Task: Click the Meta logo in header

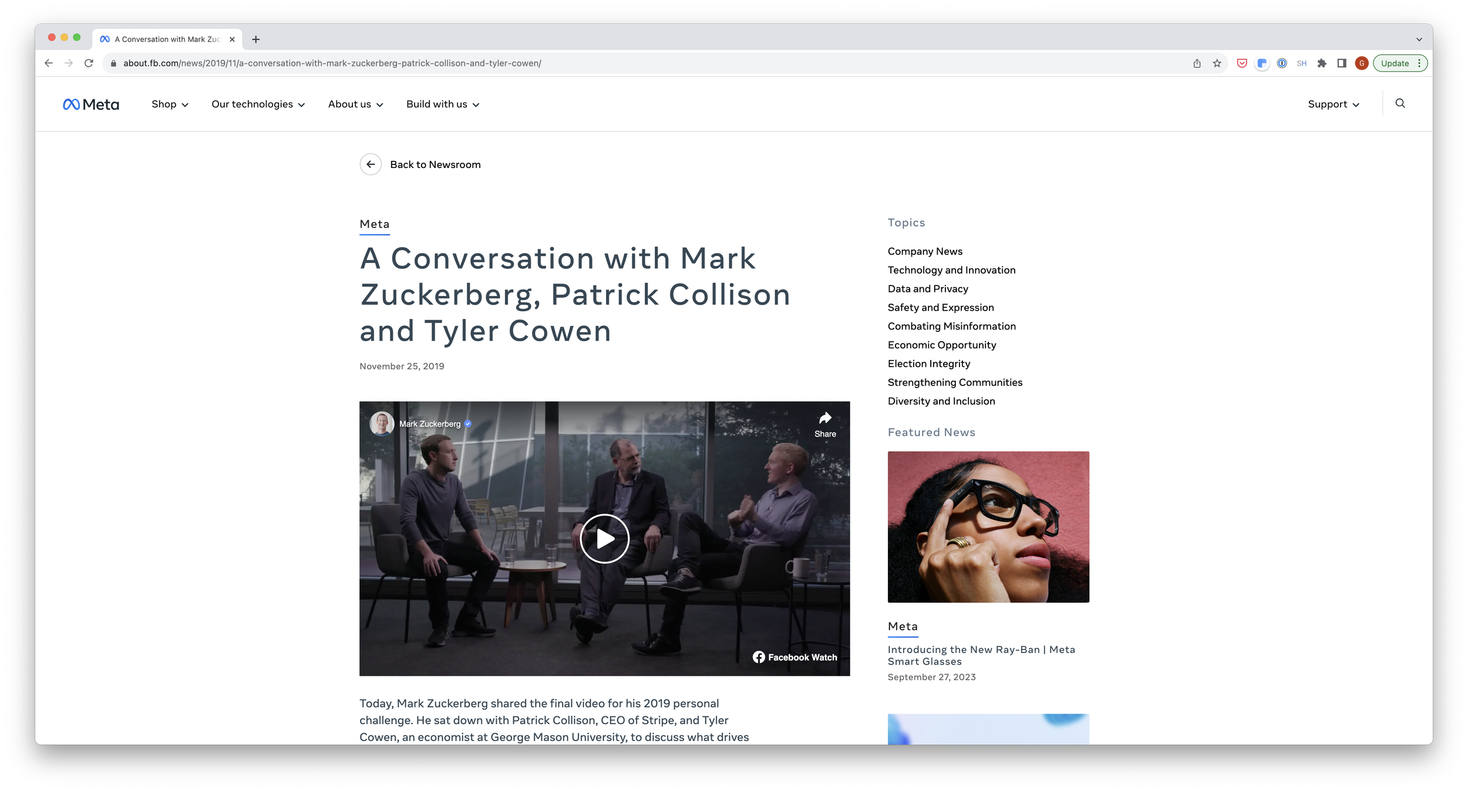Action: pyautogui.click(x=91, y=105)
